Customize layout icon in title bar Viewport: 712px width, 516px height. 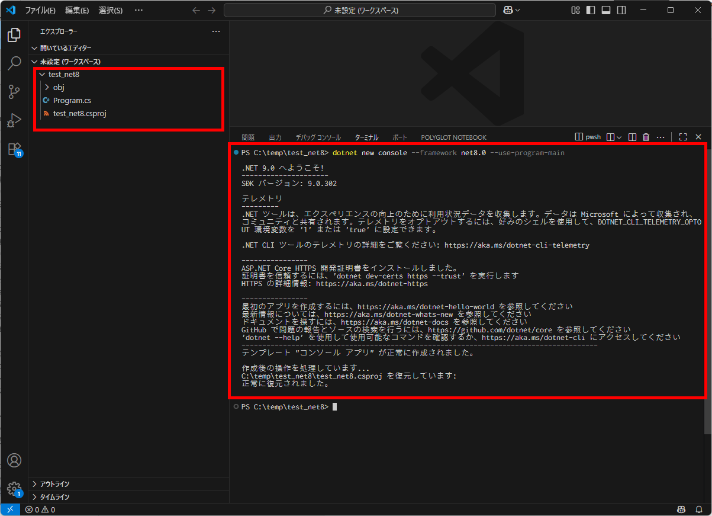click(575, 10)
